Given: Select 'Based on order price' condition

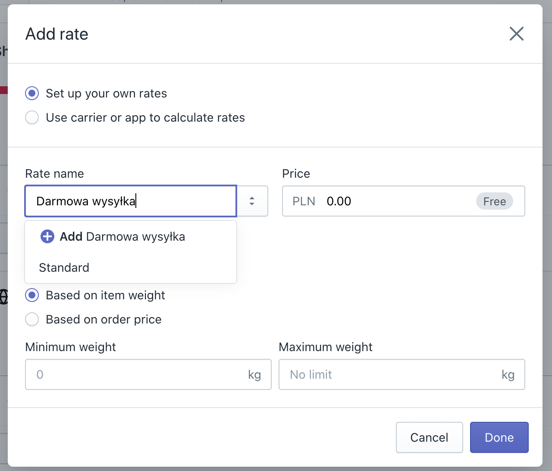Looking at the screenshot, I should point(32,319).
